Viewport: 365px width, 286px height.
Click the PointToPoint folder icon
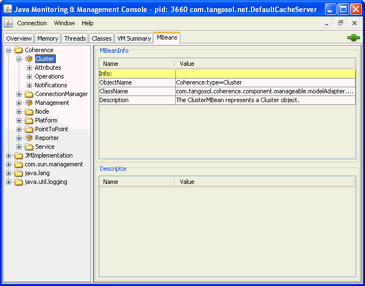click(x=29, y=129)
